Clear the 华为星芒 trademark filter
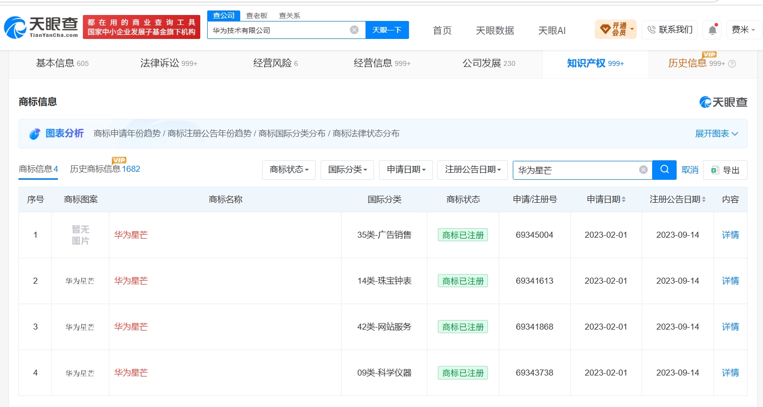The height and width of the screenshot is (407, 763). point(644,170)
